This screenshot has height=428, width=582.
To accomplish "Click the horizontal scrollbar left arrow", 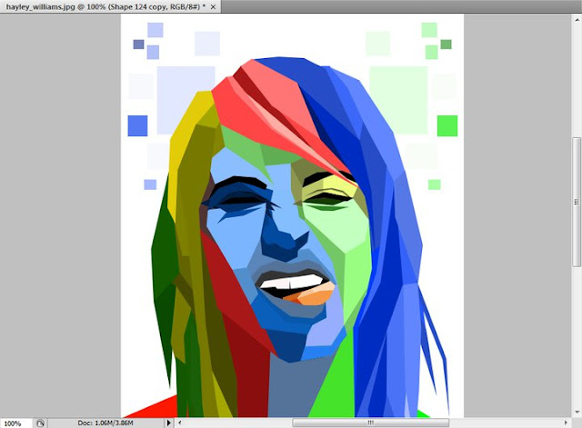I will [x=180, y=423].
